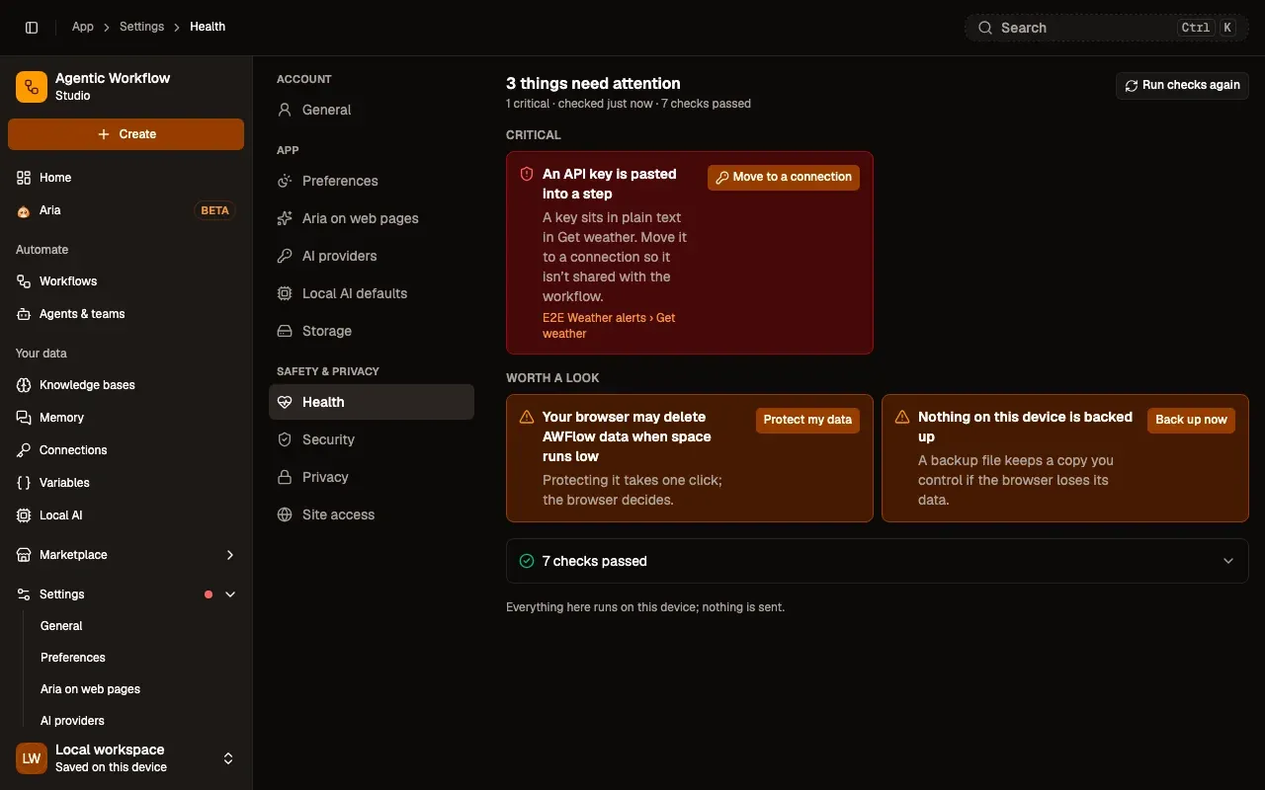This screenshot has height=790, width=1265.
Task: Click the Settings sliders icon in sidebar
Action: tap(24, 594)
